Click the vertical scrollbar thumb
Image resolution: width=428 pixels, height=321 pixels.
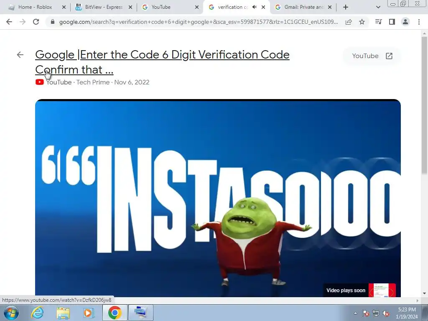coord(424,105)
